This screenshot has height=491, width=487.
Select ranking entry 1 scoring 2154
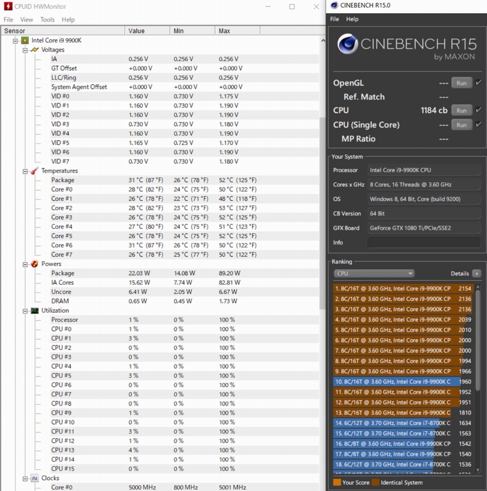403,289
